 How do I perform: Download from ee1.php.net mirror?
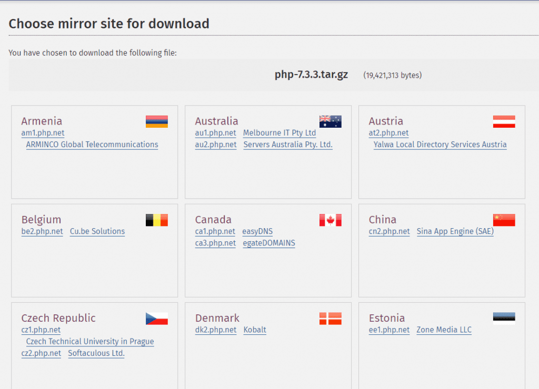tap(389, 330)
